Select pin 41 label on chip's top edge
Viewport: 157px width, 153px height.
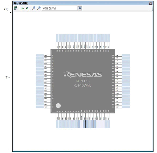[x=109, y=46]
